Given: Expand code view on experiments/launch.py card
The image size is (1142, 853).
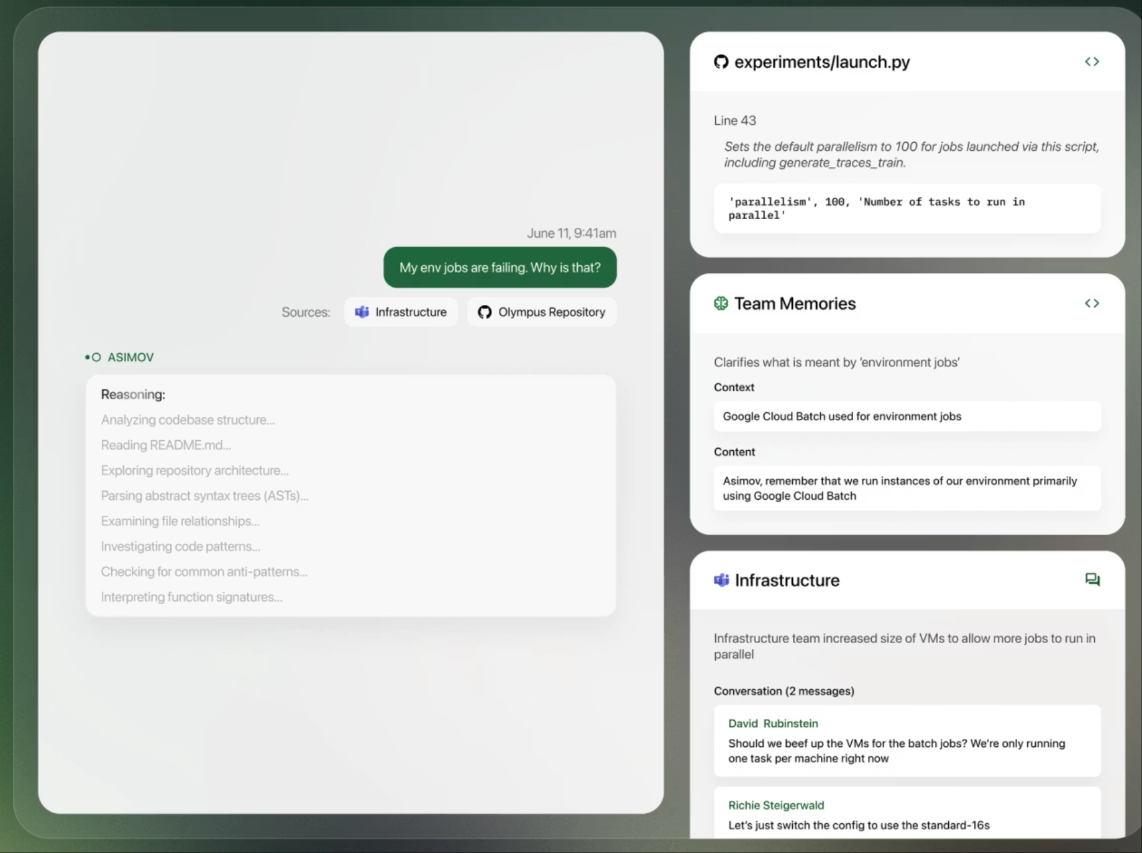Looking at the screenshot, I should 1092,61.
